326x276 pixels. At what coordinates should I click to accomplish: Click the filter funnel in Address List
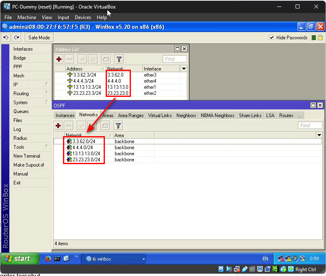tap(119, 59)
